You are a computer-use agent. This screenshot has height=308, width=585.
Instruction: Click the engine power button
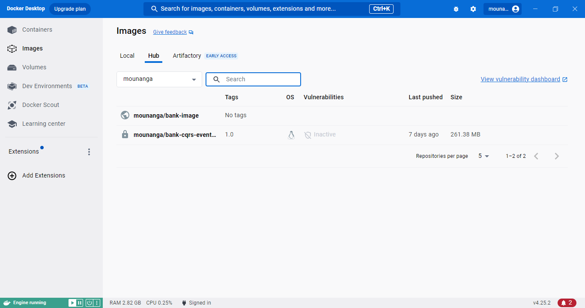point(90,303)
